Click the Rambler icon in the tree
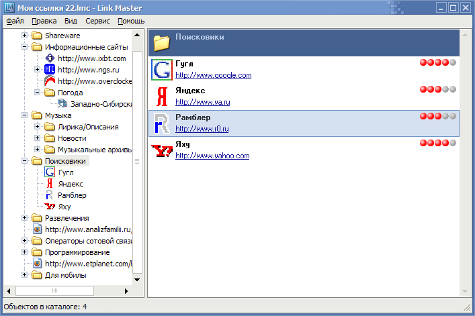This screenshot has height=316, width=475. tap(49, 195)
